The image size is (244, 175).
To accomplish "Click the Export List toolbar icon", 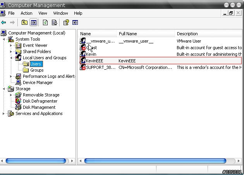I will pos(54,22).
